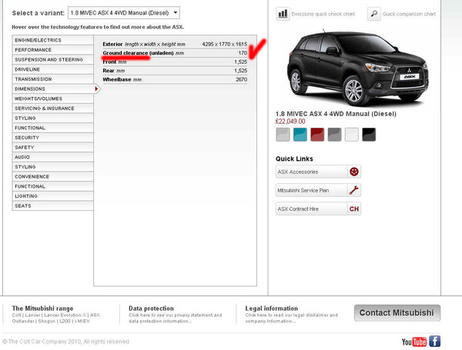Open the variant selection dropdown
462x350 pixels.
pos(124,13)
